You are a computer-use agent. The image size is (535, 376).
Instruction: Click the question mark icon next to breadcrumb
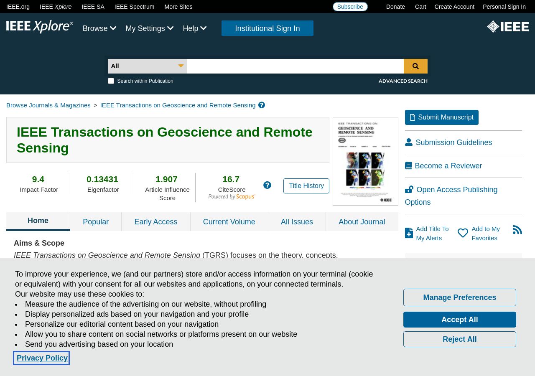[x=262, y=105]
